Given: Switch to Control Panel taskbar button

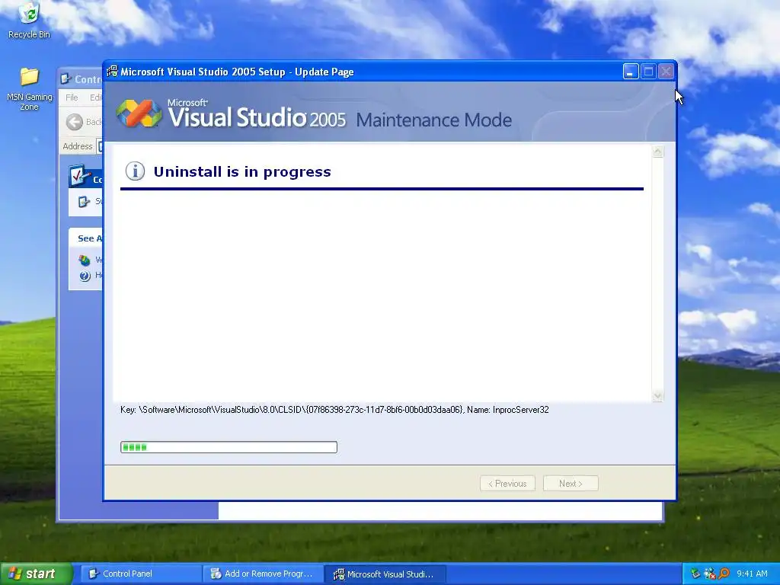Looking at the screenshot, I should pos(140,574).
